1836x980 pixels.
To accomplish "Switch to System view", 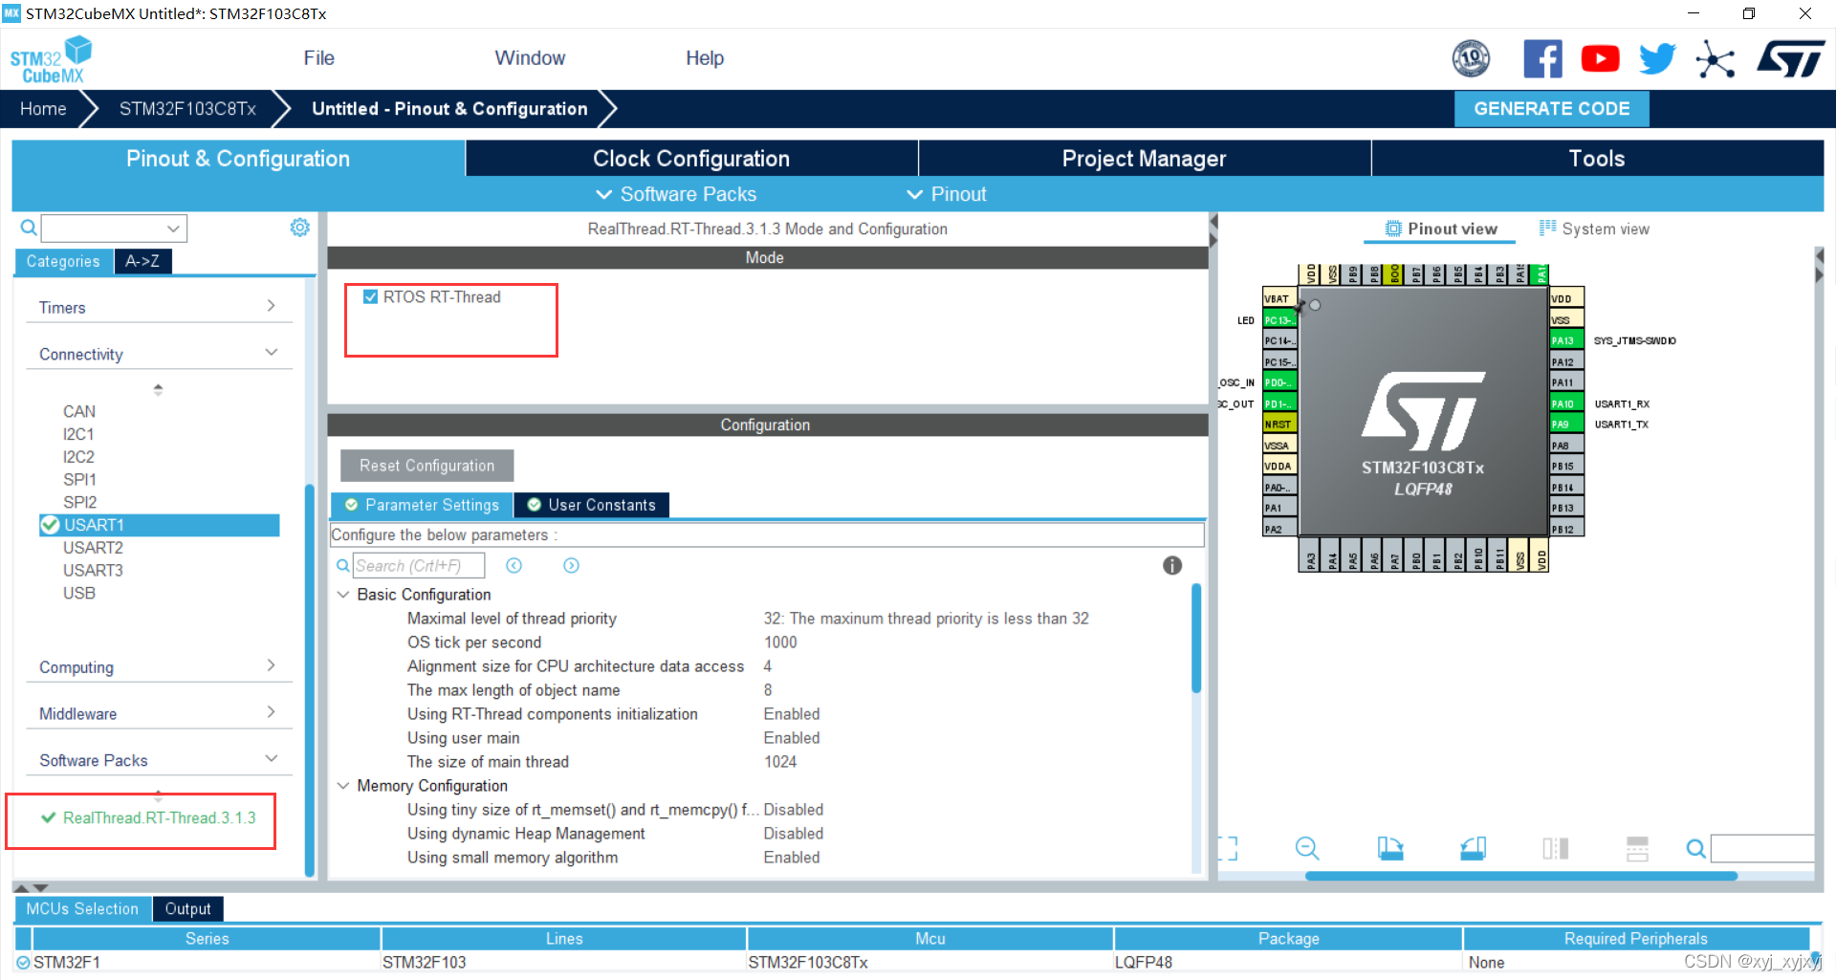I will (1594, 229).
